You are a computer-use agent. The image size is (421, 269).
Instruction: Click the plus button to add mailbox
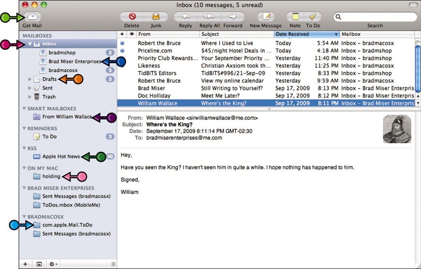[x=25, y=264]
